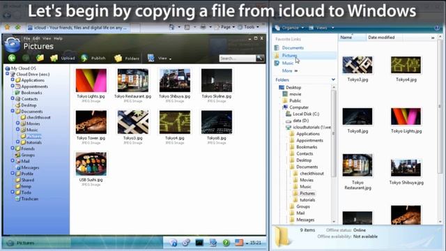Click the US flag language icon
The width and height of the screenshot is (446, 251).
pyautogui.click(x=239, y=243)
